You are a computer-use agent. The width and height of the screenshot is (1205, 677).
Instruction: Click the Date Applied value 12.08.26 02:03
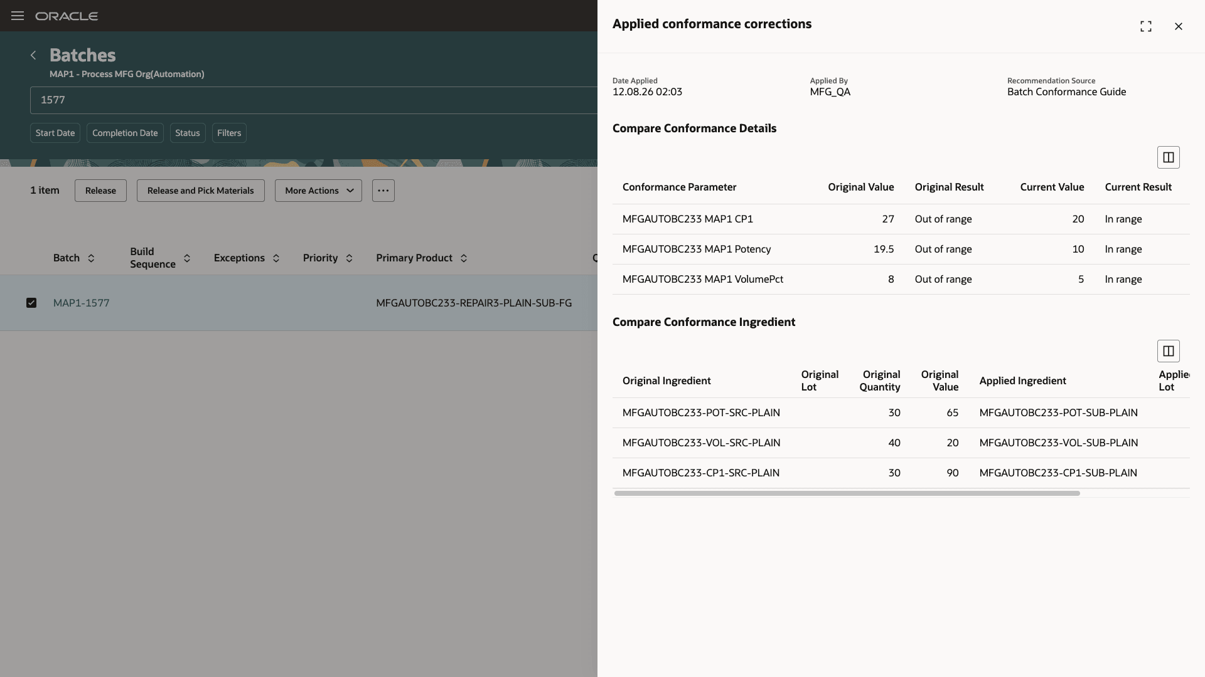click(x=647, y=92)
